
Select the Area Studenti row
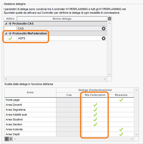point(69,119)
